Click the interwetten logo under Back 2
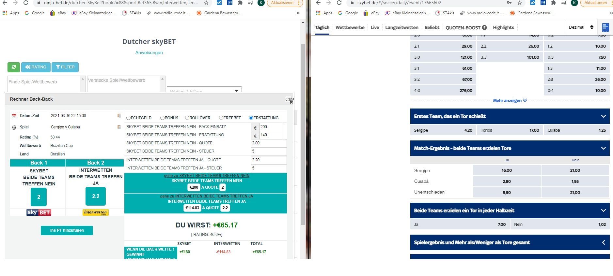Viewport: 613px width, 276px height. (95, 212)
